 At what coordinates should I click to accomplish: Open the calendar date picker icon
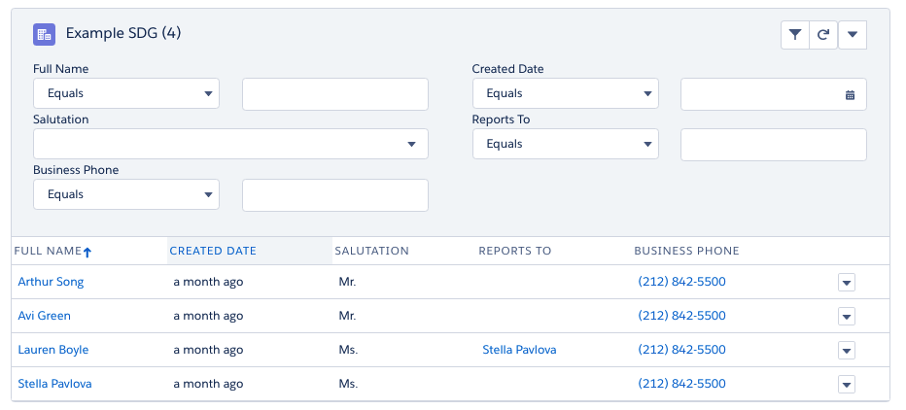point(850,94)
